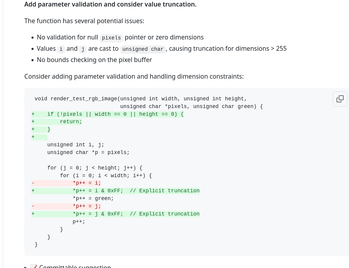Click the 'p++;' code line

(x=79, y=222)
